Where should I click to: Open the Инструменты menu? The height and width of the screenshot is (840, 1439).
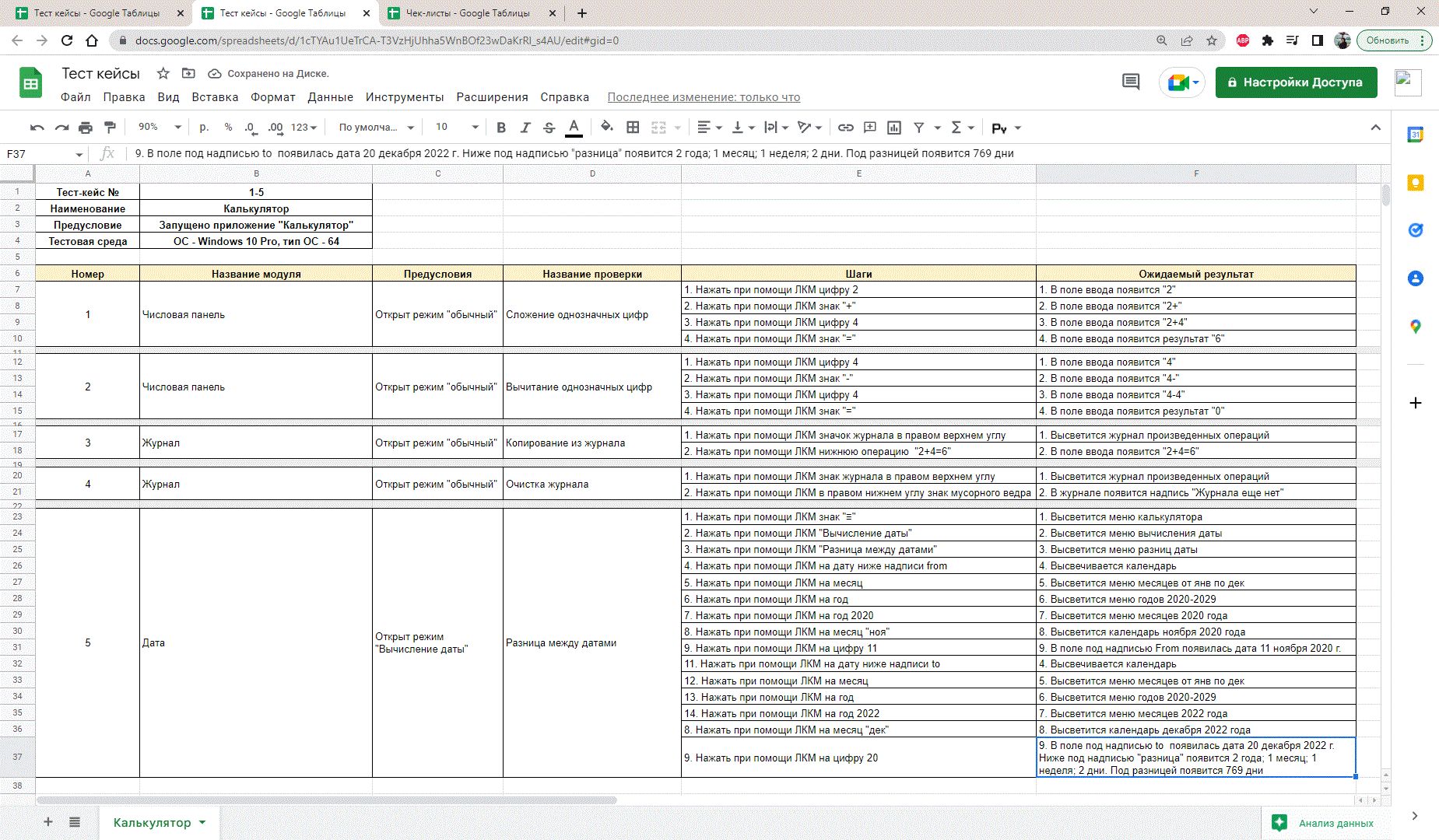tap(405, 97)
